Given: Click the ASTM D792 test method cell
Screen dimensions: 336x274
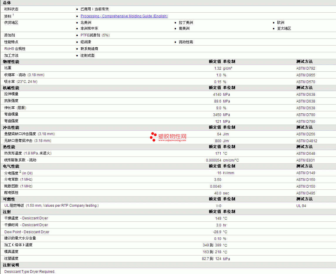Looking at the screenshot, I should tap(305, 68).
